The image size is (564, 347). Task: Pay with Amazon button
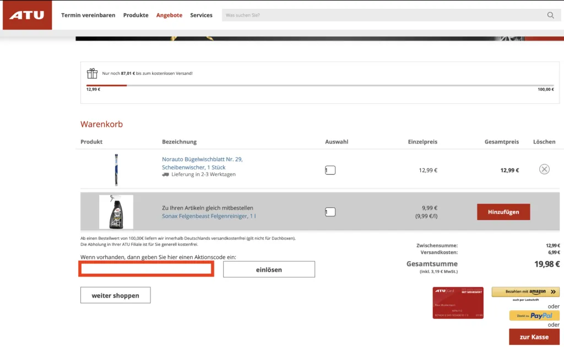pyautogui.click(x=525, y=292)
